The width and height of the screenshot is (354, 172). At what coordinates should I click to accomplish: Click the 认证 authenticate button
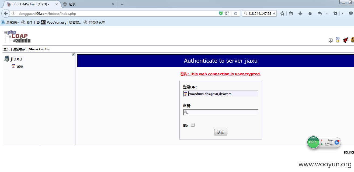tap(221, 132)
